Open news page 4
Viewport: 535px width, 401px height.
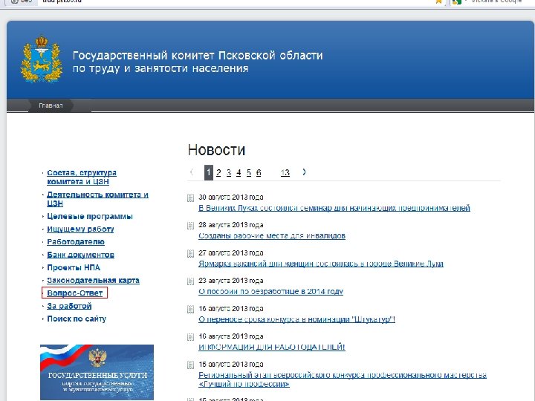coord(239,173)
